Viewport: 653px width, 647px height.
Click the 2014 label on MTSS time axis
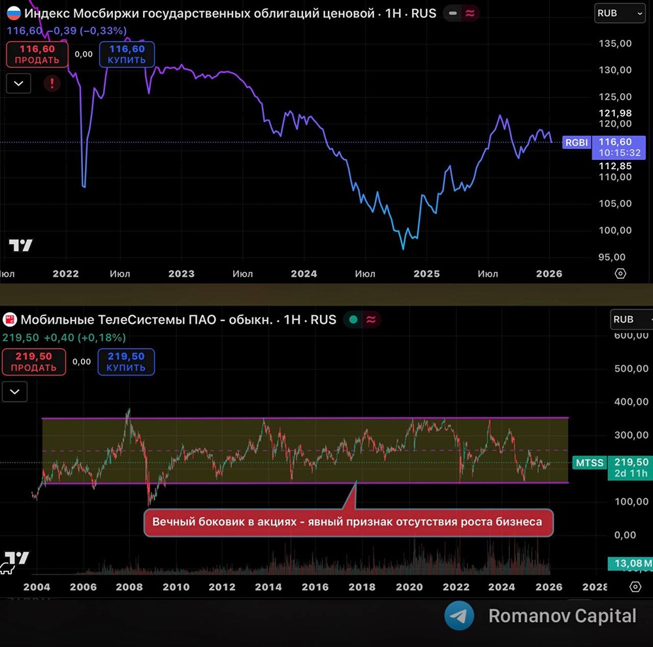click(268, 587)
